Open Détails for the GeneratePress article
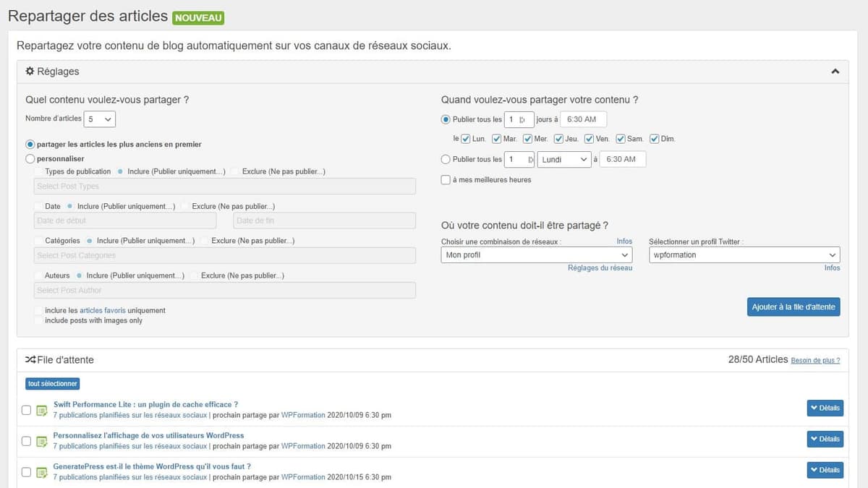The image size is (868, 488). point(825,469)
